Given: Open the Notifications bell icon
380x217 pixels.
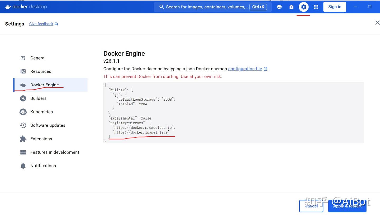Looking at the screenshot, I should (23, 165).
